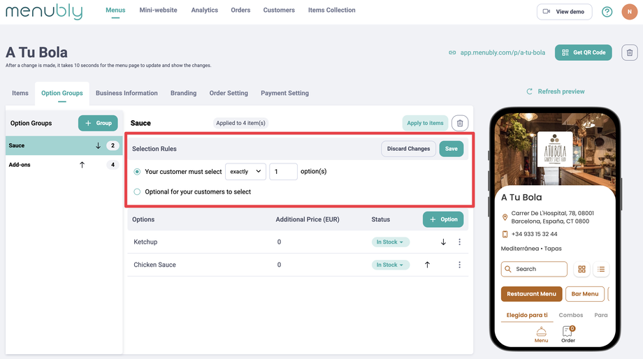Click the View demo button
Image resolution: width=643 pixels, height=359 pixels.
(564, 12)
